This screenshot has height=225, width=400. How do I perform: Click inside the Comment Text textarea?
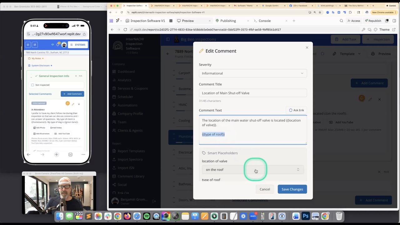253,130
